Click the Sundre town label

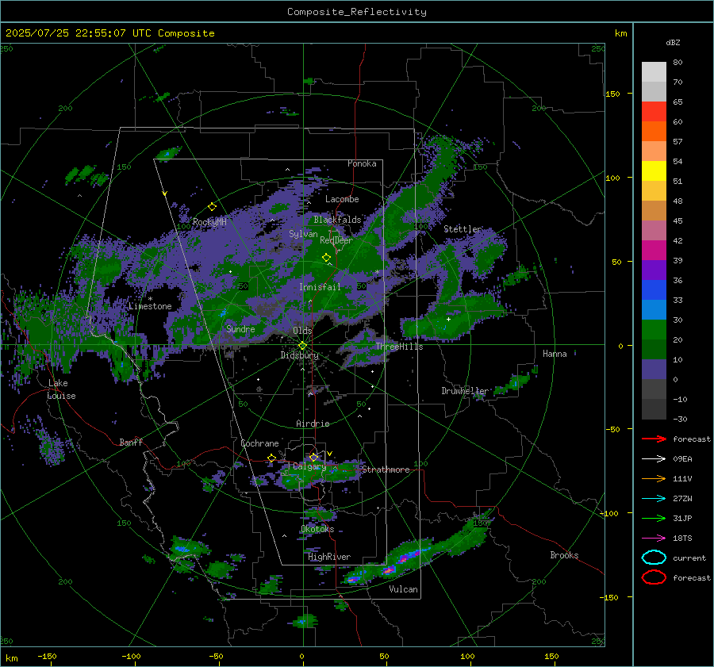point(240,329)
